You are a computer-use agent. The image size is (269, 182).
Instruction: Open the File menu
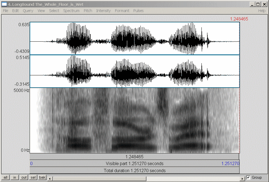click(5, 10)
